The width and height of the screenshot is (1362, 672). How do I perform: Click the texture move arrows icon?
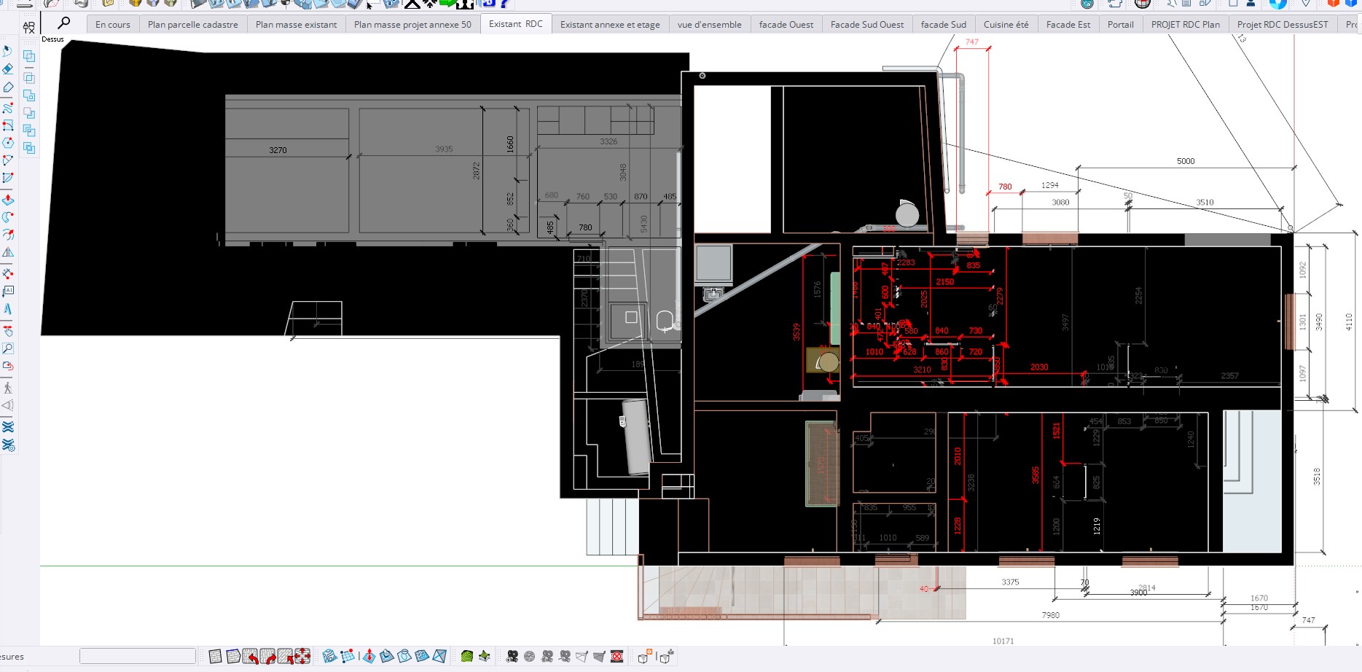pyautogui.click(x=302, y=657)
